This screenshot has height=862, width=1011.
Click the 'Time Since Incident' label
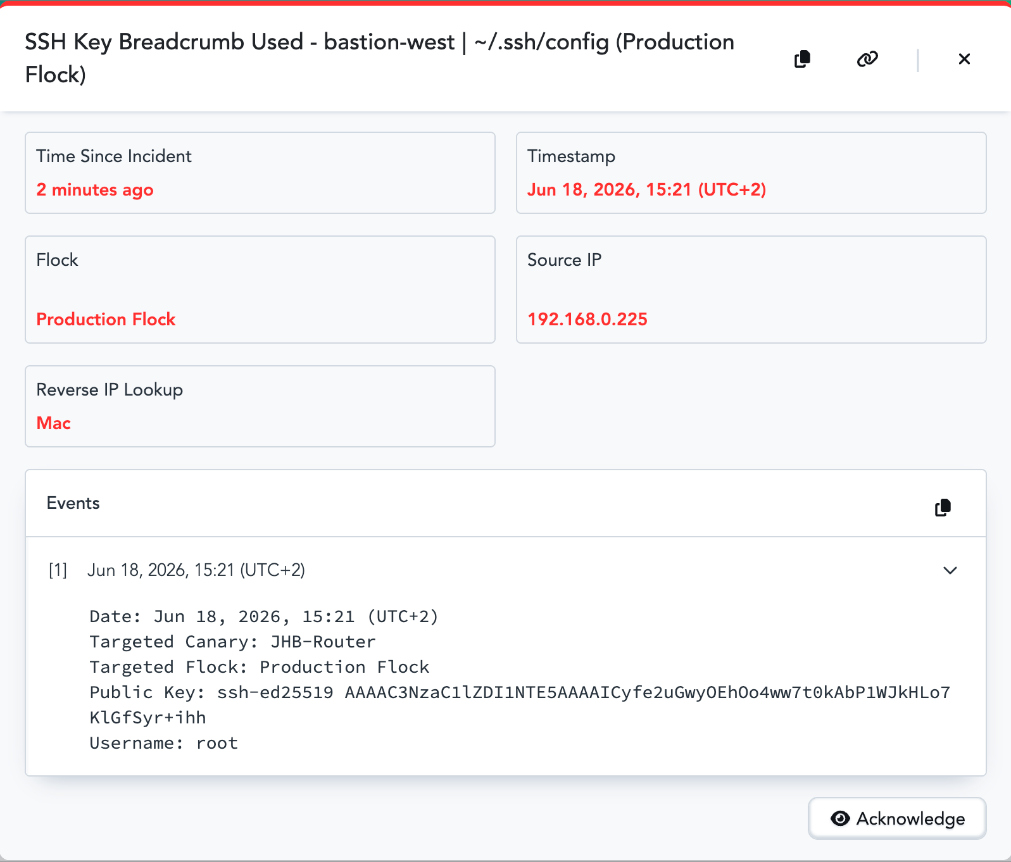pos(114,156)
